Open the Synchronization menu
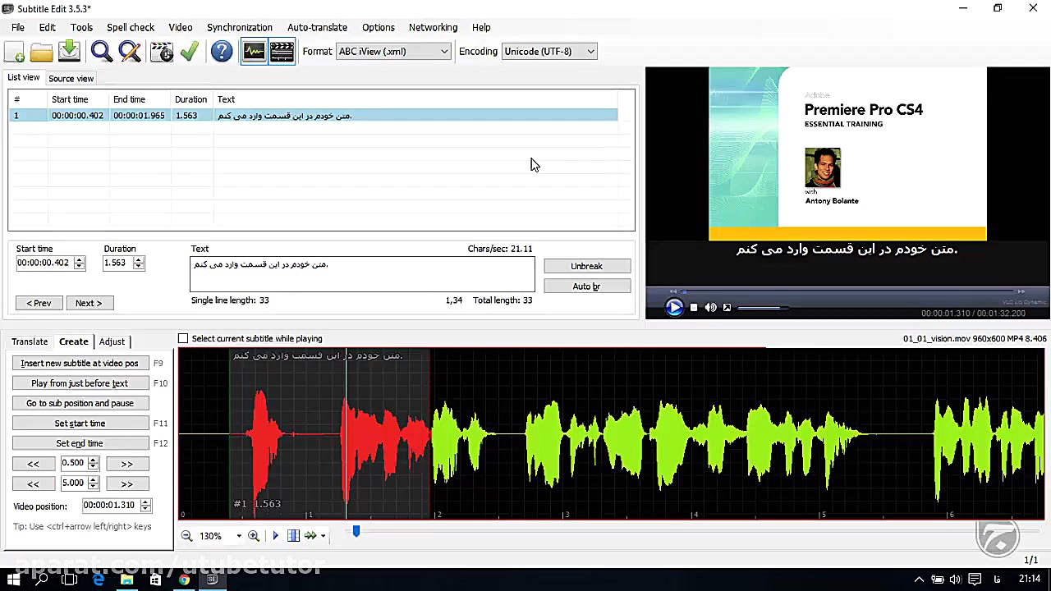The width and height of the screenshot is (1051, 591). 239,27
